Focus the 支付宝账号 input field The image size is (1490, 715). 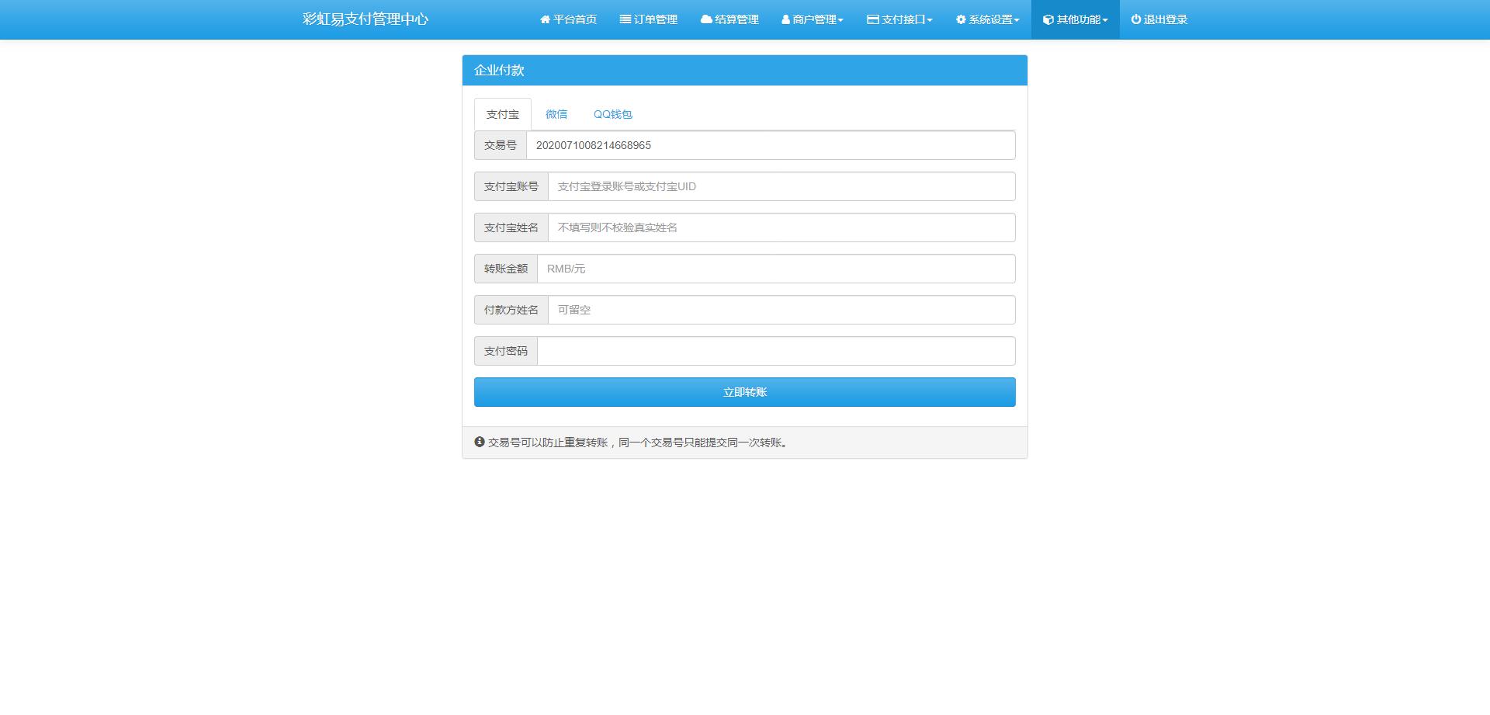tap(781, 186)
